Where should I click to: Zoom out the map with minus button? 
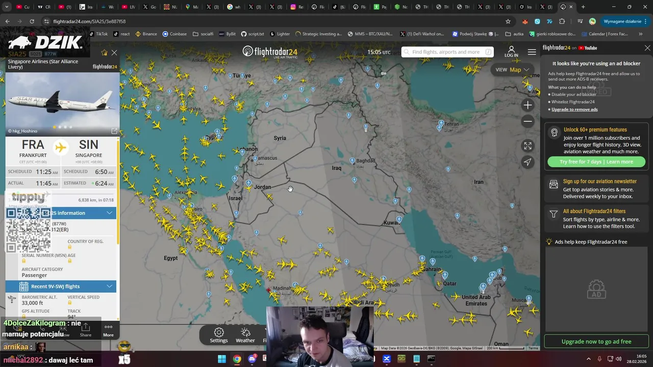coord(528,121)
